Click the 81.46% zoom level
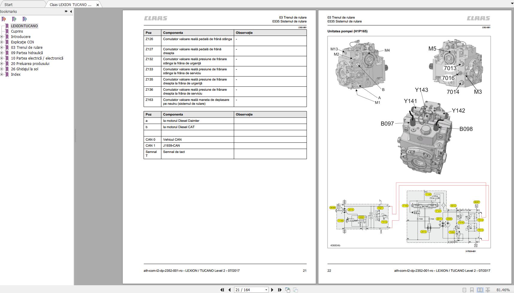The height and width of the screenshot is (293, 514). (503, 290)
